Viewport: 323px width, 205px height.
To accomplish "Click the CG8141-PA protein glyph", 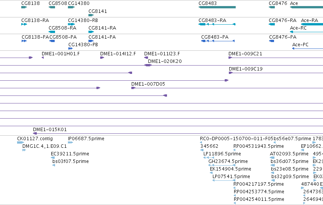I will (x=91, y=41).
